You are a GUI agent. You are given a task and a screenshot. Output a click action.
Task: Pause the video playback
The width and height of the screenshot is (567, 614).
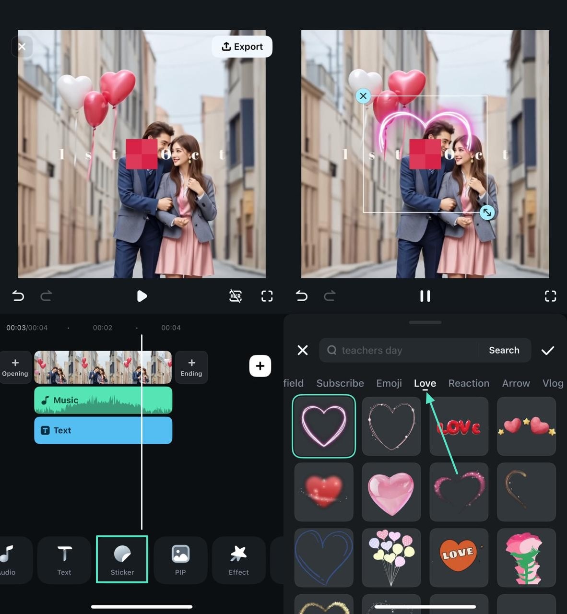pyautogui.click(x=425, y=296)
